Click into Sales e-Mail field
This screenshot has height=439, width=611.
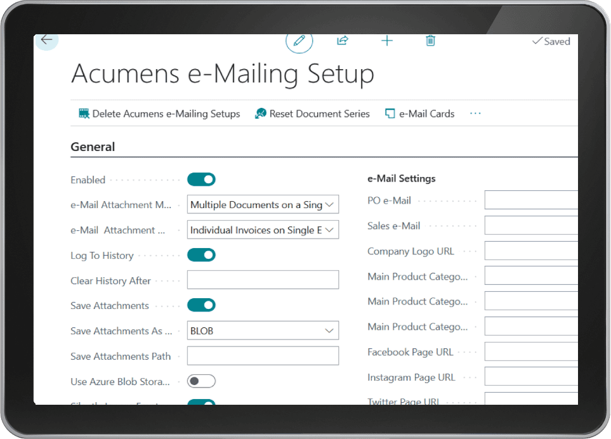pos(532,226)
